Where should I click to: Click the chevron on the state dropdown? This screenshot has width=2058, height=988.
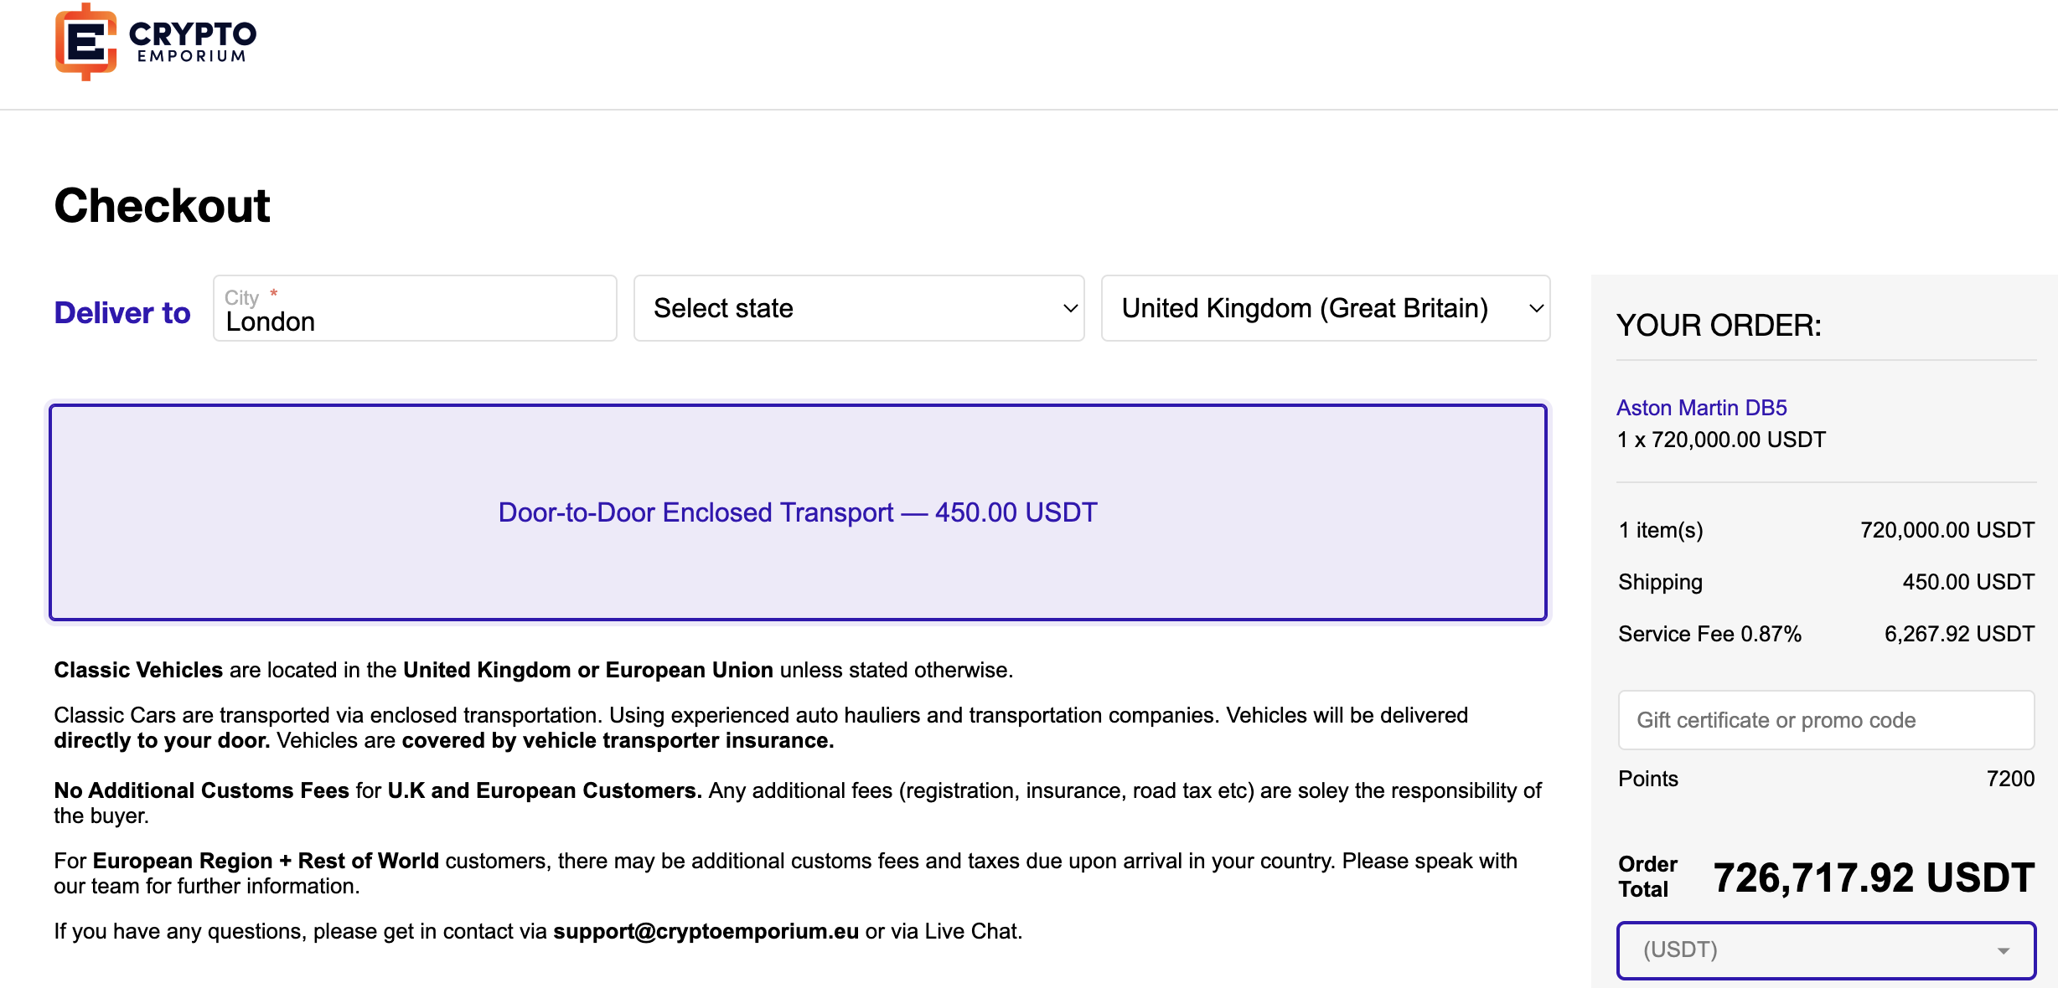click(1070, 308)
